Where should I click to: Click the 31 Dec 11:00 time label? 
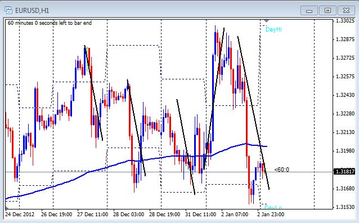point(200,215)
